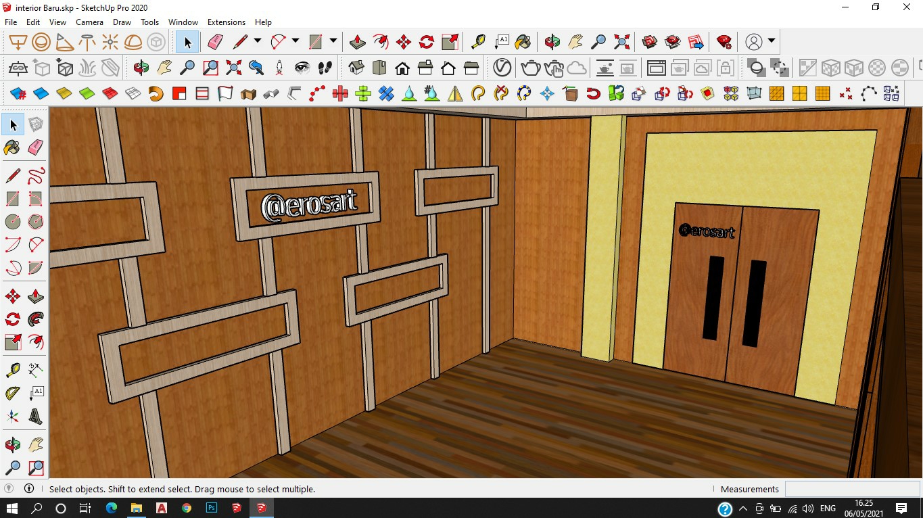Activate the Look Around eye tool
923x518 pixels.
pyautogui.click(x=302, y=68)
